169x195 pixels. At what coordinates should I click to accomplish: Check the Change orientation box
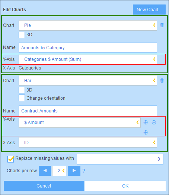click(x=22, y=98)
